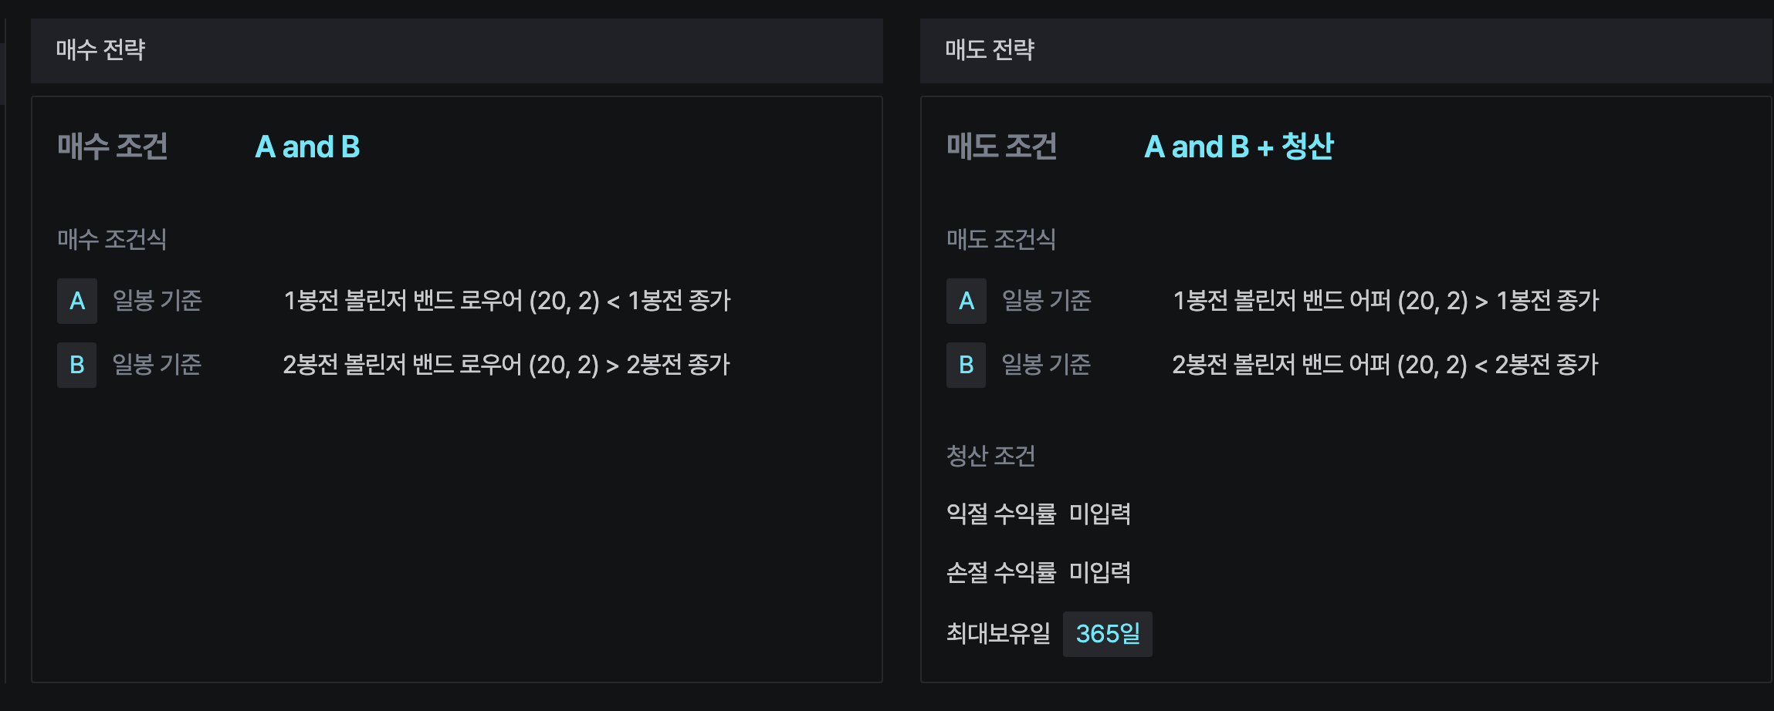Click the 익절 수익률 미입력 row
Viewport: 1774px width, 711px height.
coord(1038,514)
